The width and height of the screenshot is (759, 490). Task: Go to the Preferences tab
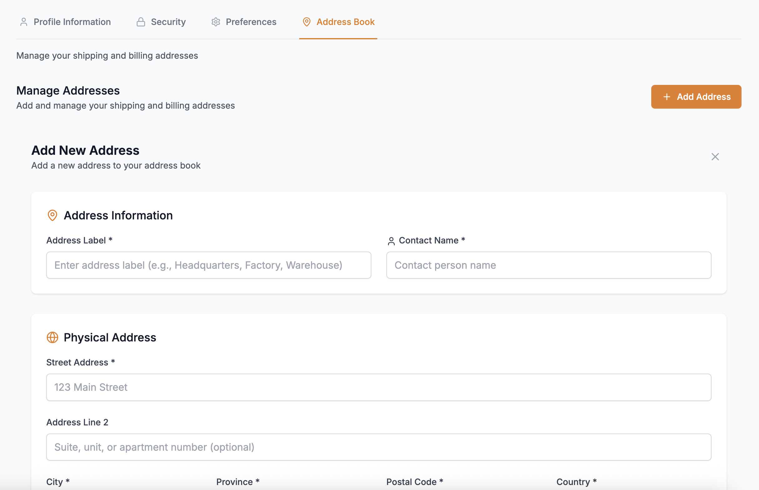pos(251,22)
